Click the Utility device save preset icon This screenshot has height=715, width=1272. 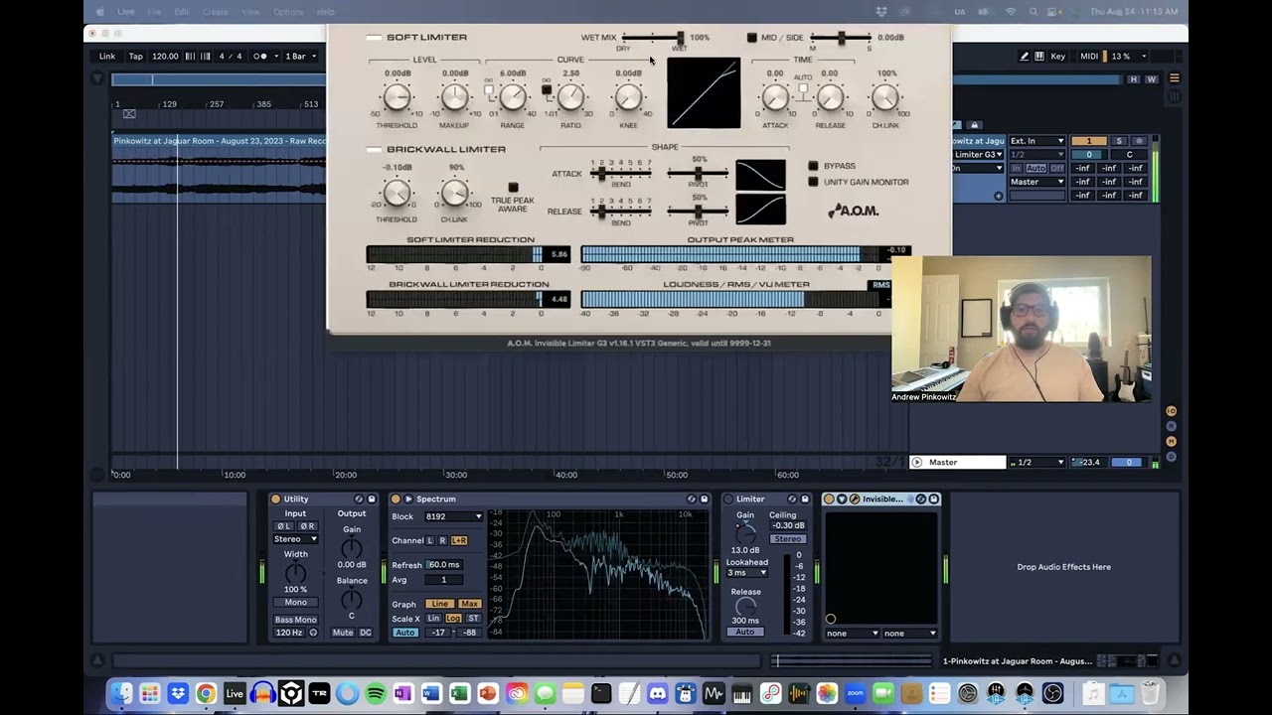tap(372, 500)
